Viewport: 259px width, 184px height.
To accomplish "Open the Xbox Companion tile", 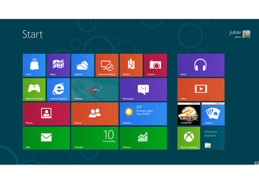I will point(189,138).
